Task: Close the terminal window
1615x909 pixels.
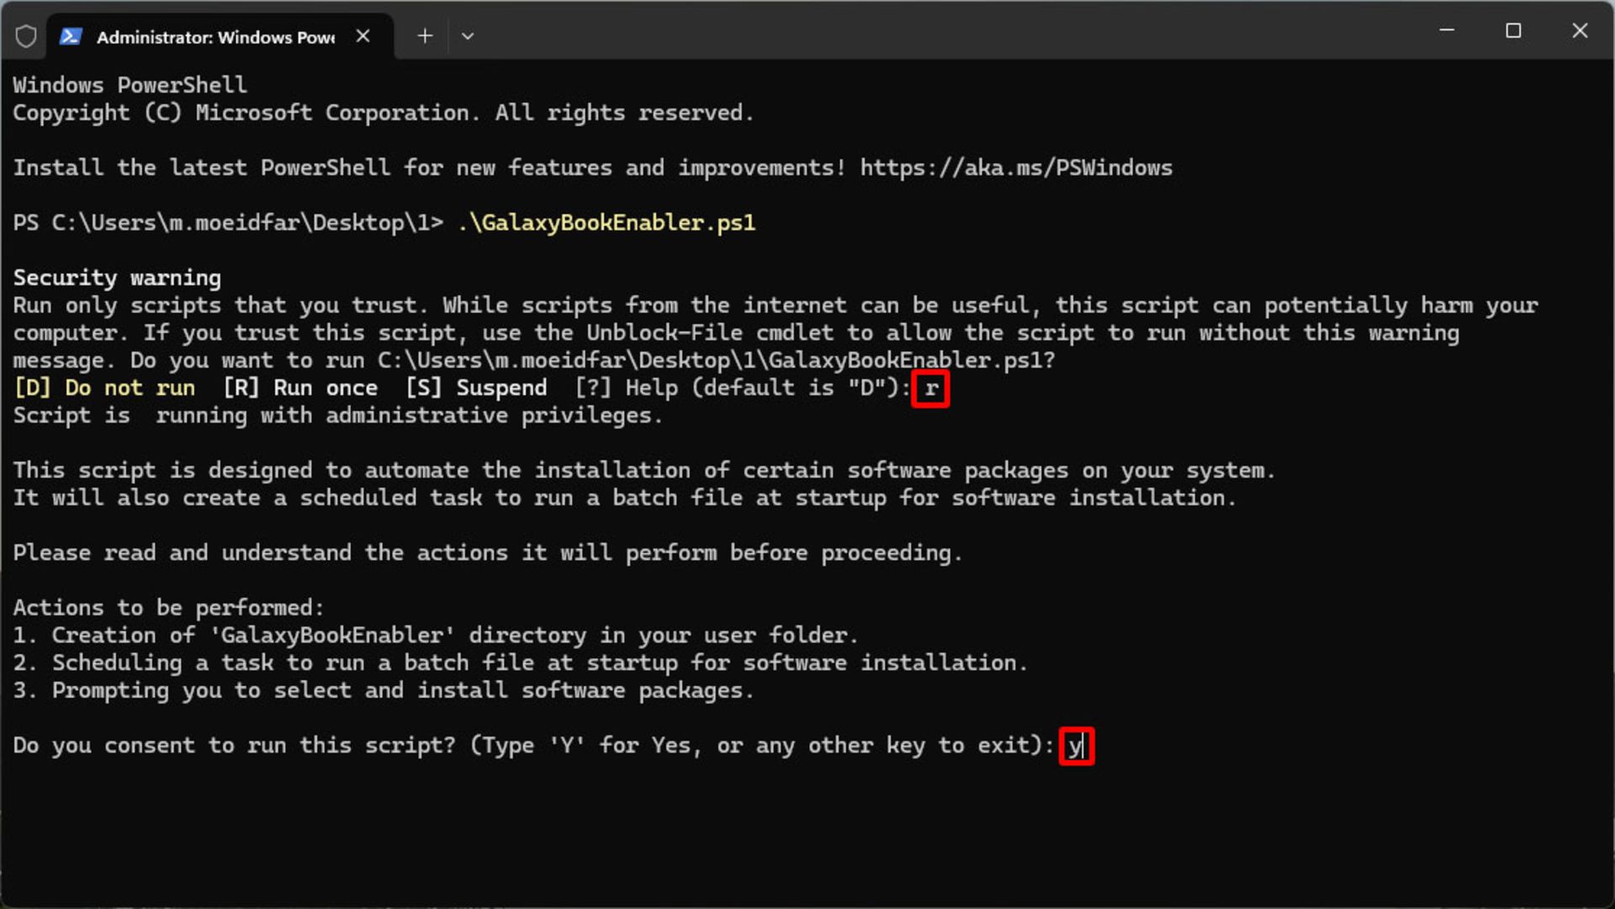Action: click(x=1580, y=31)
